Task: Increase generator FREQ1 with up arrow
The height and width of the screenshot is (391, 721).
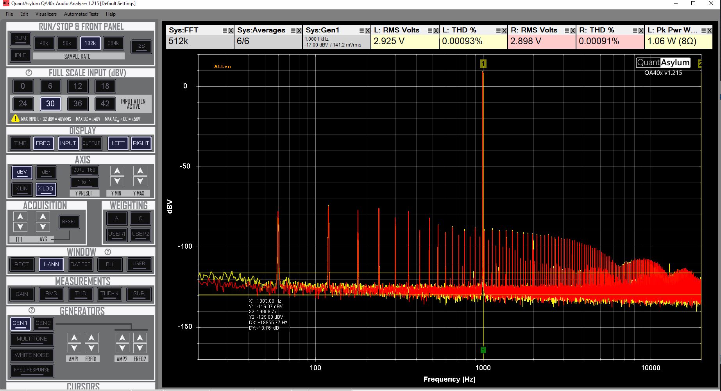Action: pyautogui.click(x=91, y=338)
